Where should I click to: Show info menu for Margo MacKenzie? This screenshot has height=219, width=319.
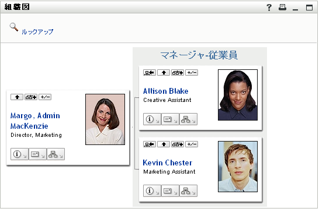pyautogui.click(x=19, y=154)
